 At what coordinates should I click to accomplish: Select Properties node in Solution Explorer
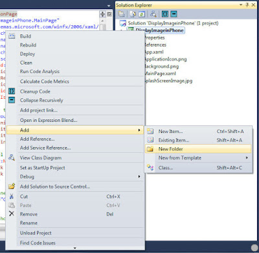[155, 37]
